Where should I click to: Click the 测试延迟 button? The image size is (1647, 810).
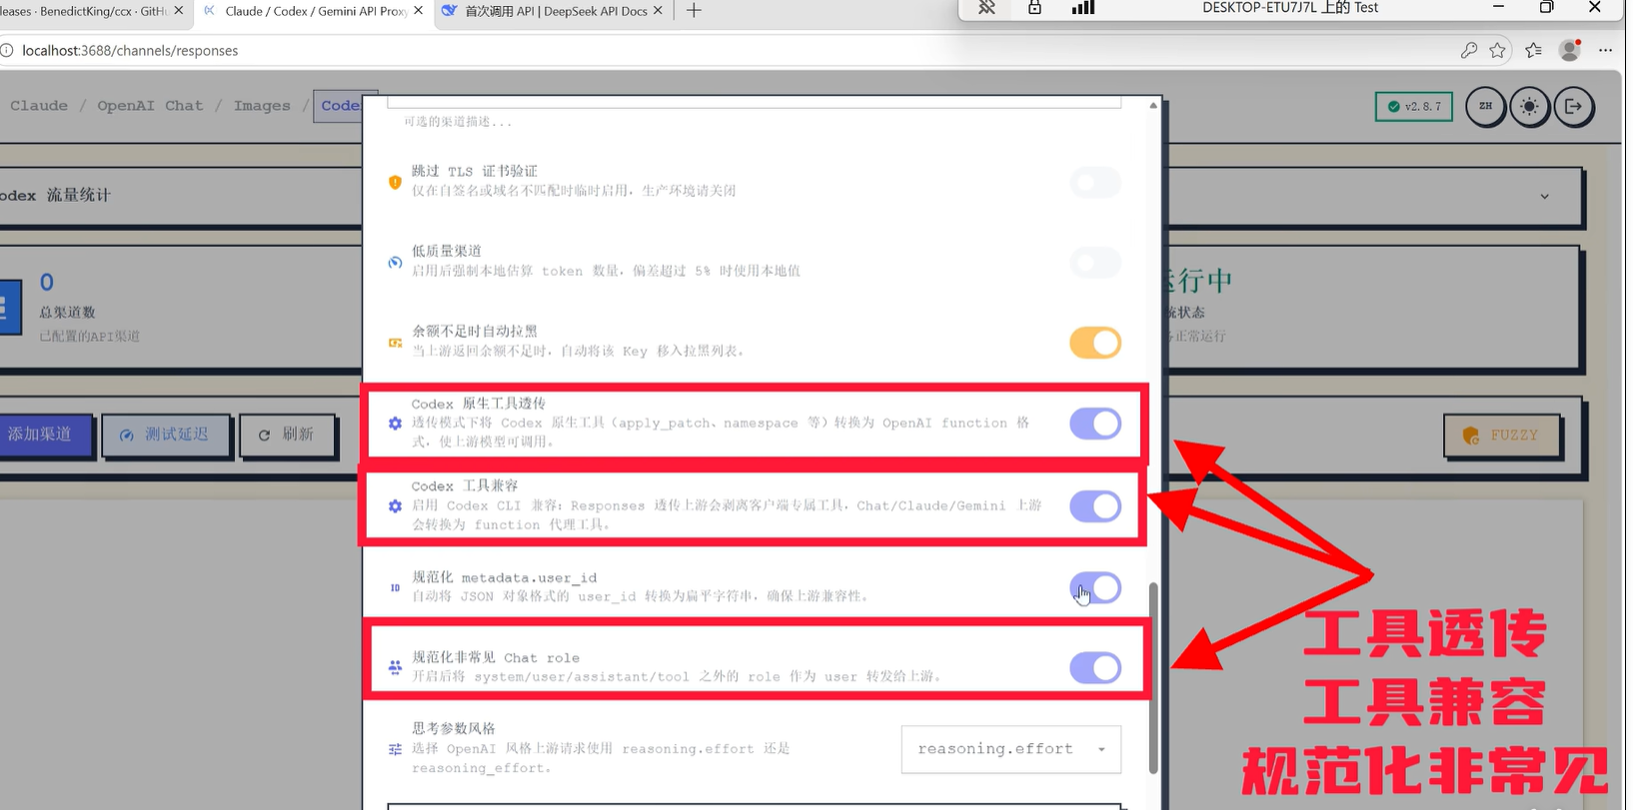pyautogui.click(x=166, y=434)
